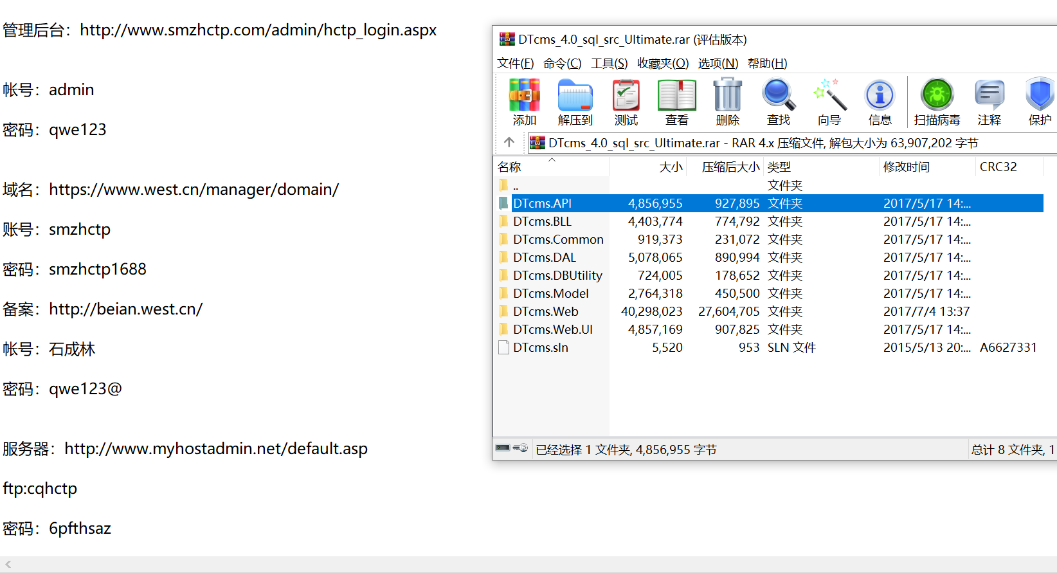Go up one level with arrow icon
The width and height of the screenshot is (1057, 573).
[x=509, y=142]
